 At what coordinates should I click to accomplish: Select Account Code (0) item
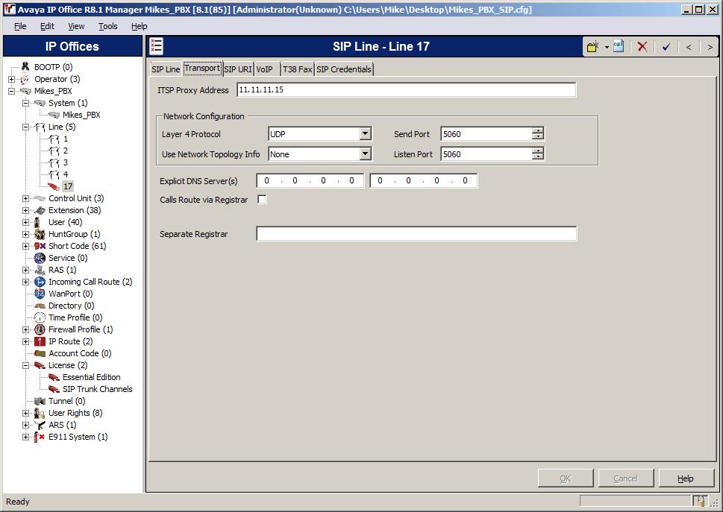pyautogui.click(x=80, y=353)
